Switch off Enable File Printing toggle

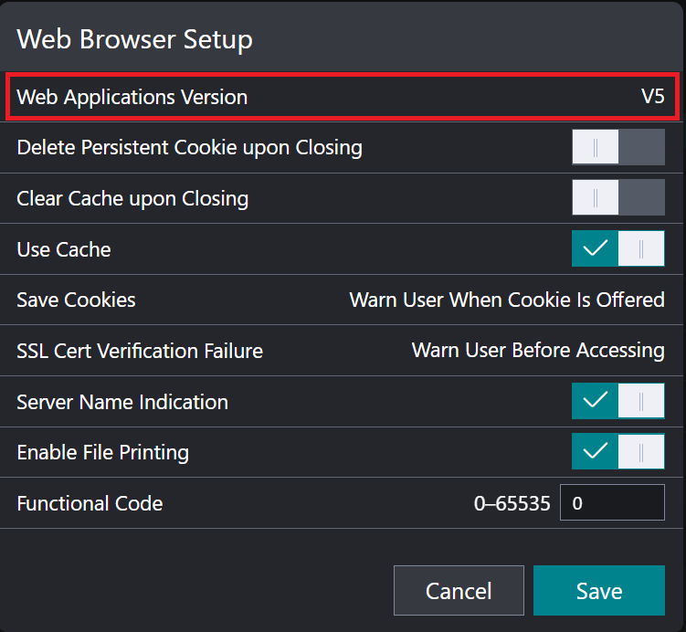click(x=617, y=452)
